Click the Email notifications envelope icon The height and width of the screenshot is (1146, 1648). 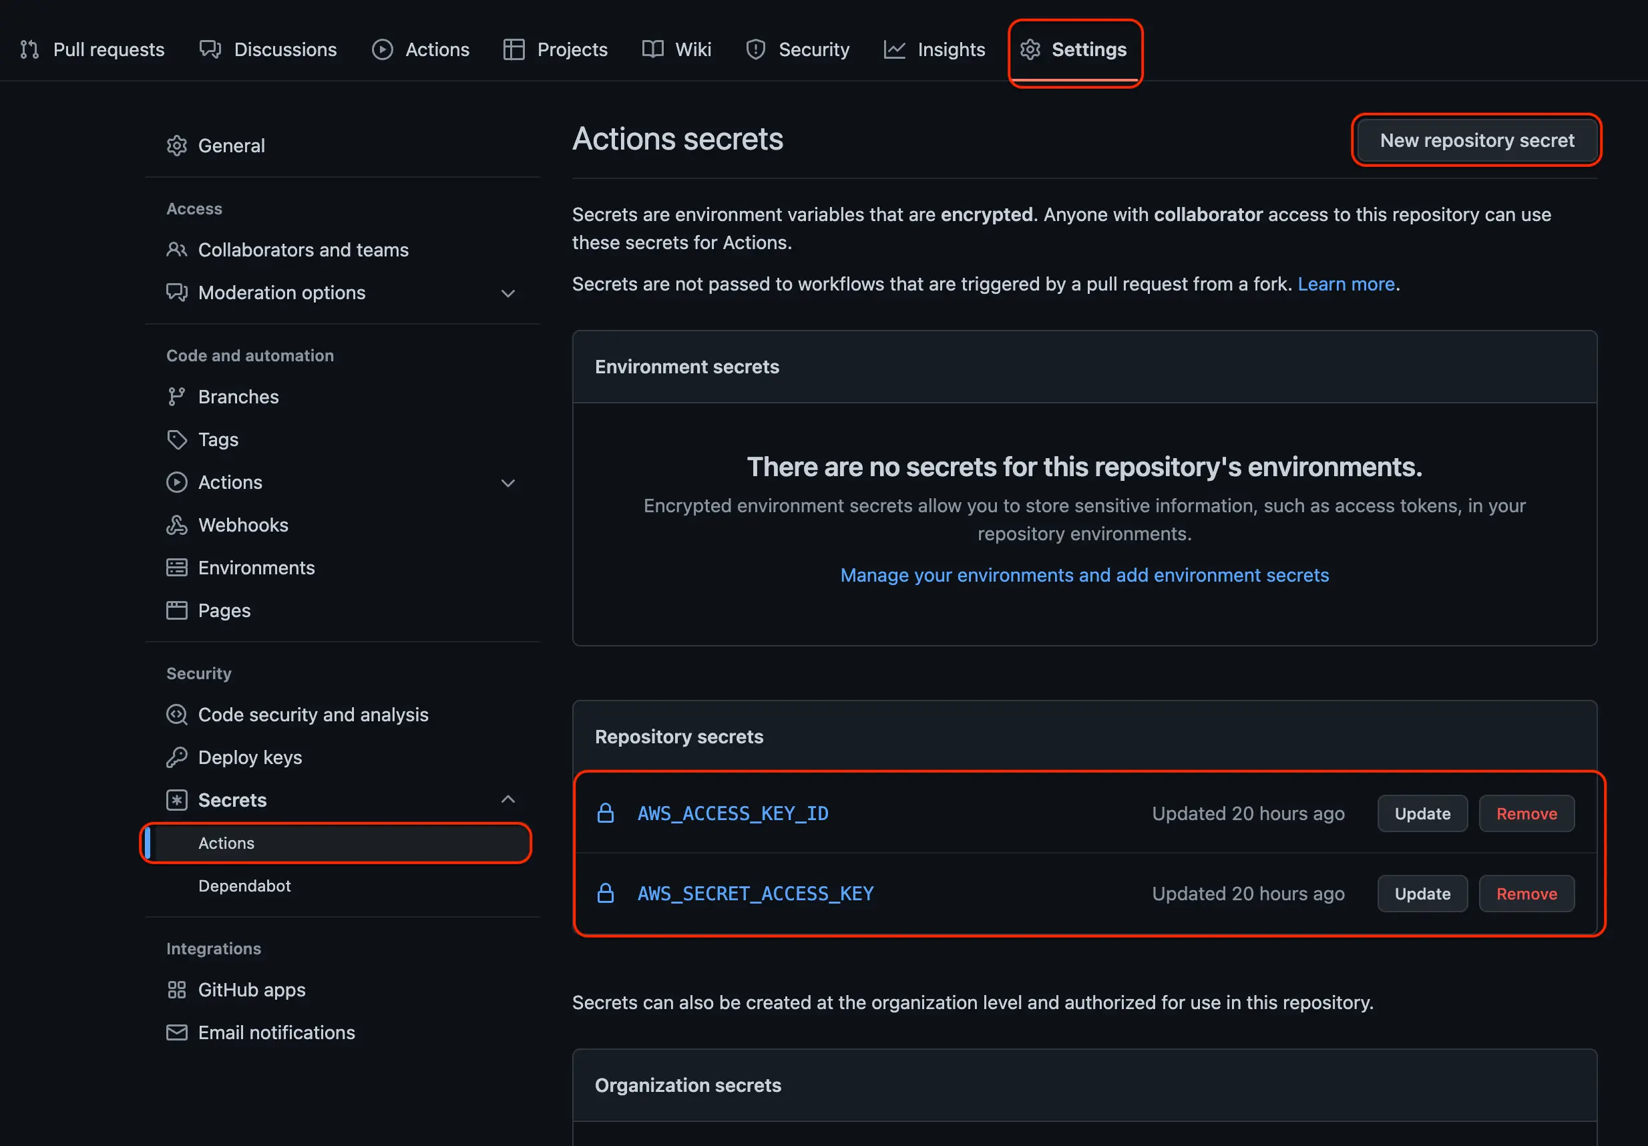point(176,1032)
